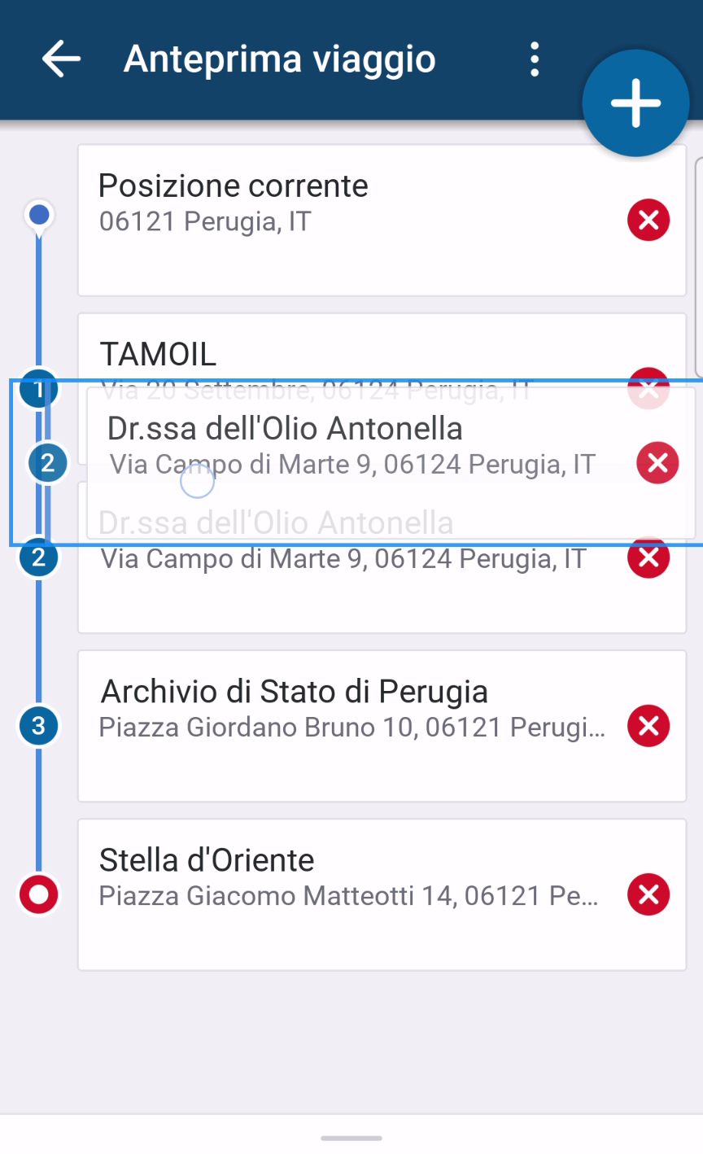
Task: Remove the dragged Dr.ssa dell'Olio card
Action: click(657, 462)
